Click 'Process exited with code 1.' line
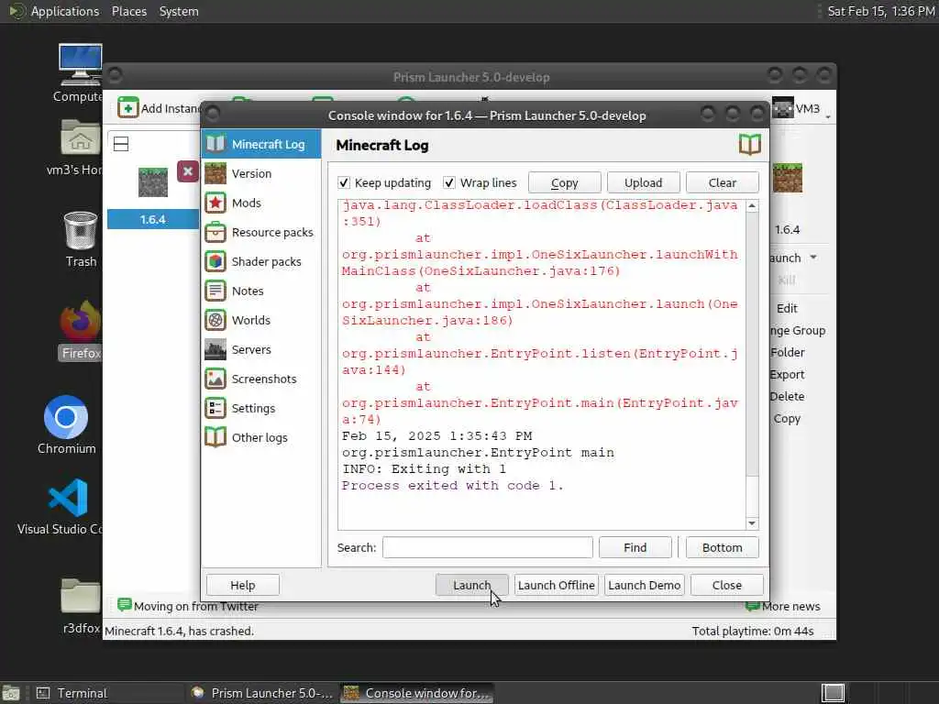The image size is (939, 704). (x=452, y=486)
